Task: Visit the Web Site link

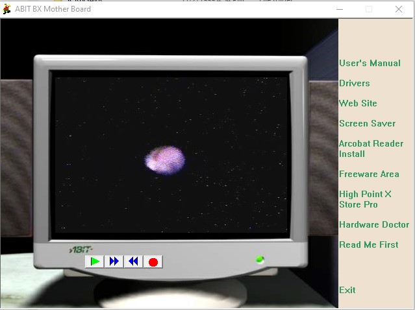Action: (358, 103)
